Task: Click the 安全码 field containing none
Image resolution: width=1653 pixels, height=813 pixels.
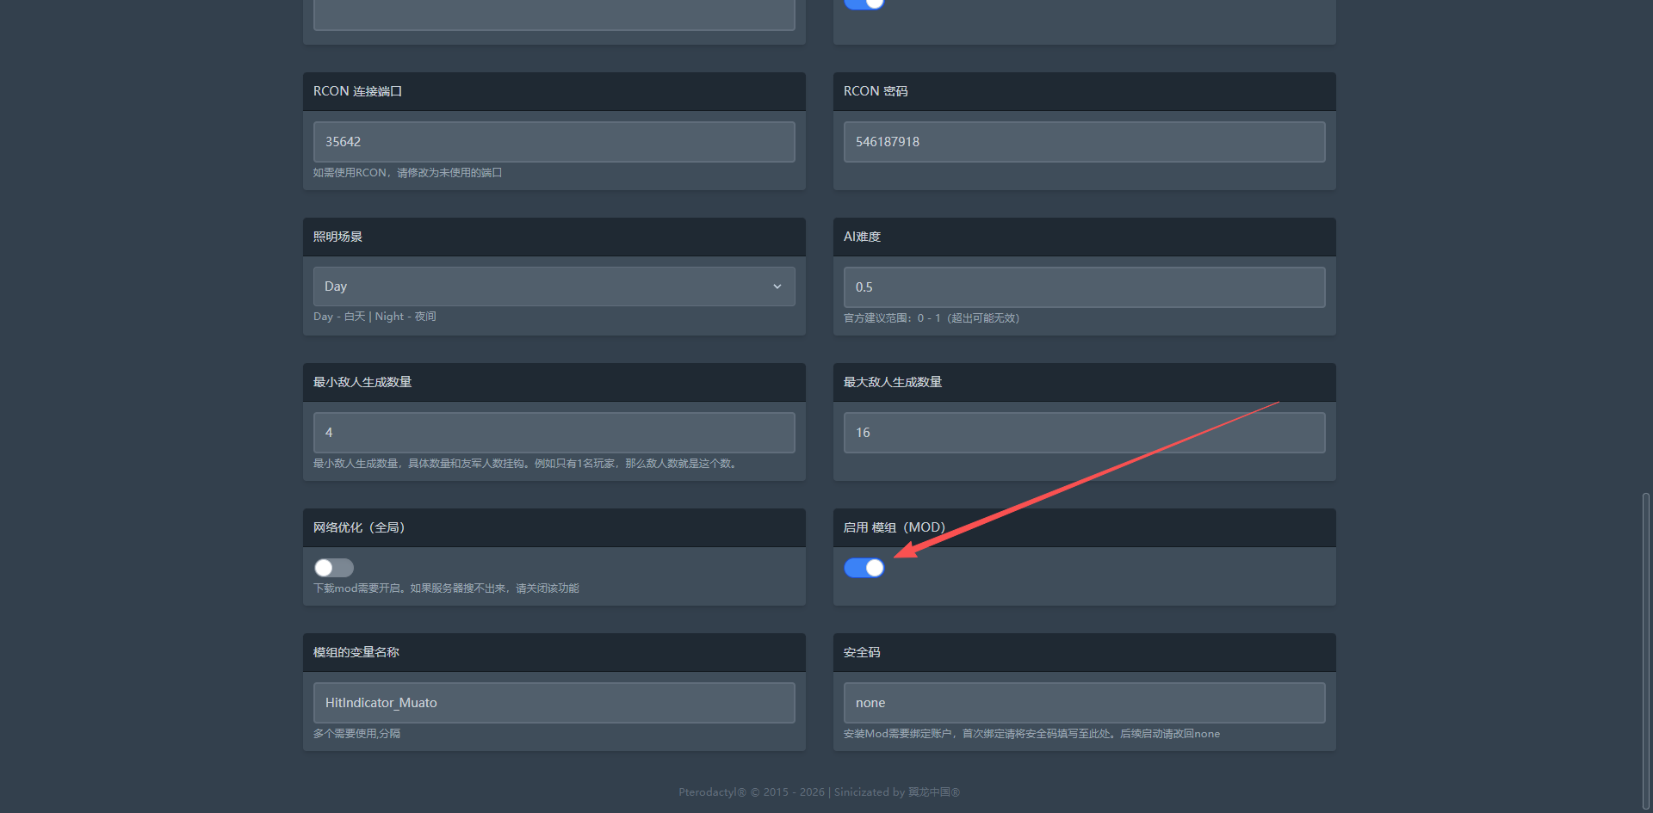Action: pos(1084,703)
